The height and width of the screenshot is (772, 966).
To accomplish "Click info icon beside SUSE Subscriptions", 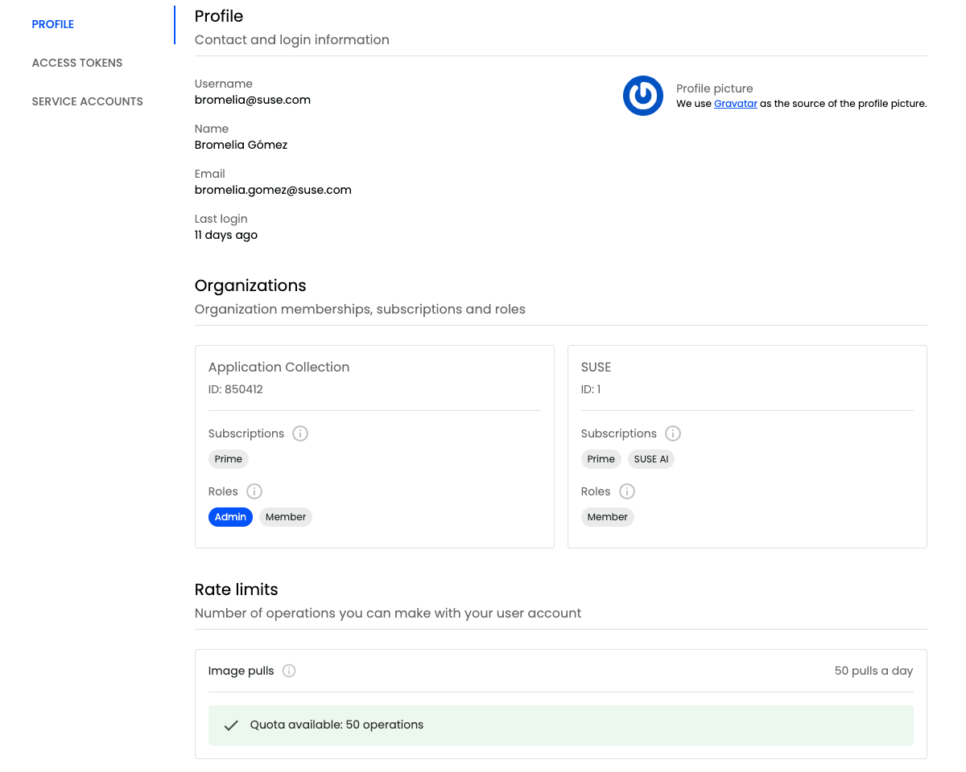I will pyautogui.click(x=673, y=433).
